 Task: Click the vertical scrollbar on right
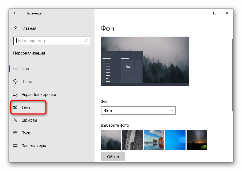[x=232, y=75]
